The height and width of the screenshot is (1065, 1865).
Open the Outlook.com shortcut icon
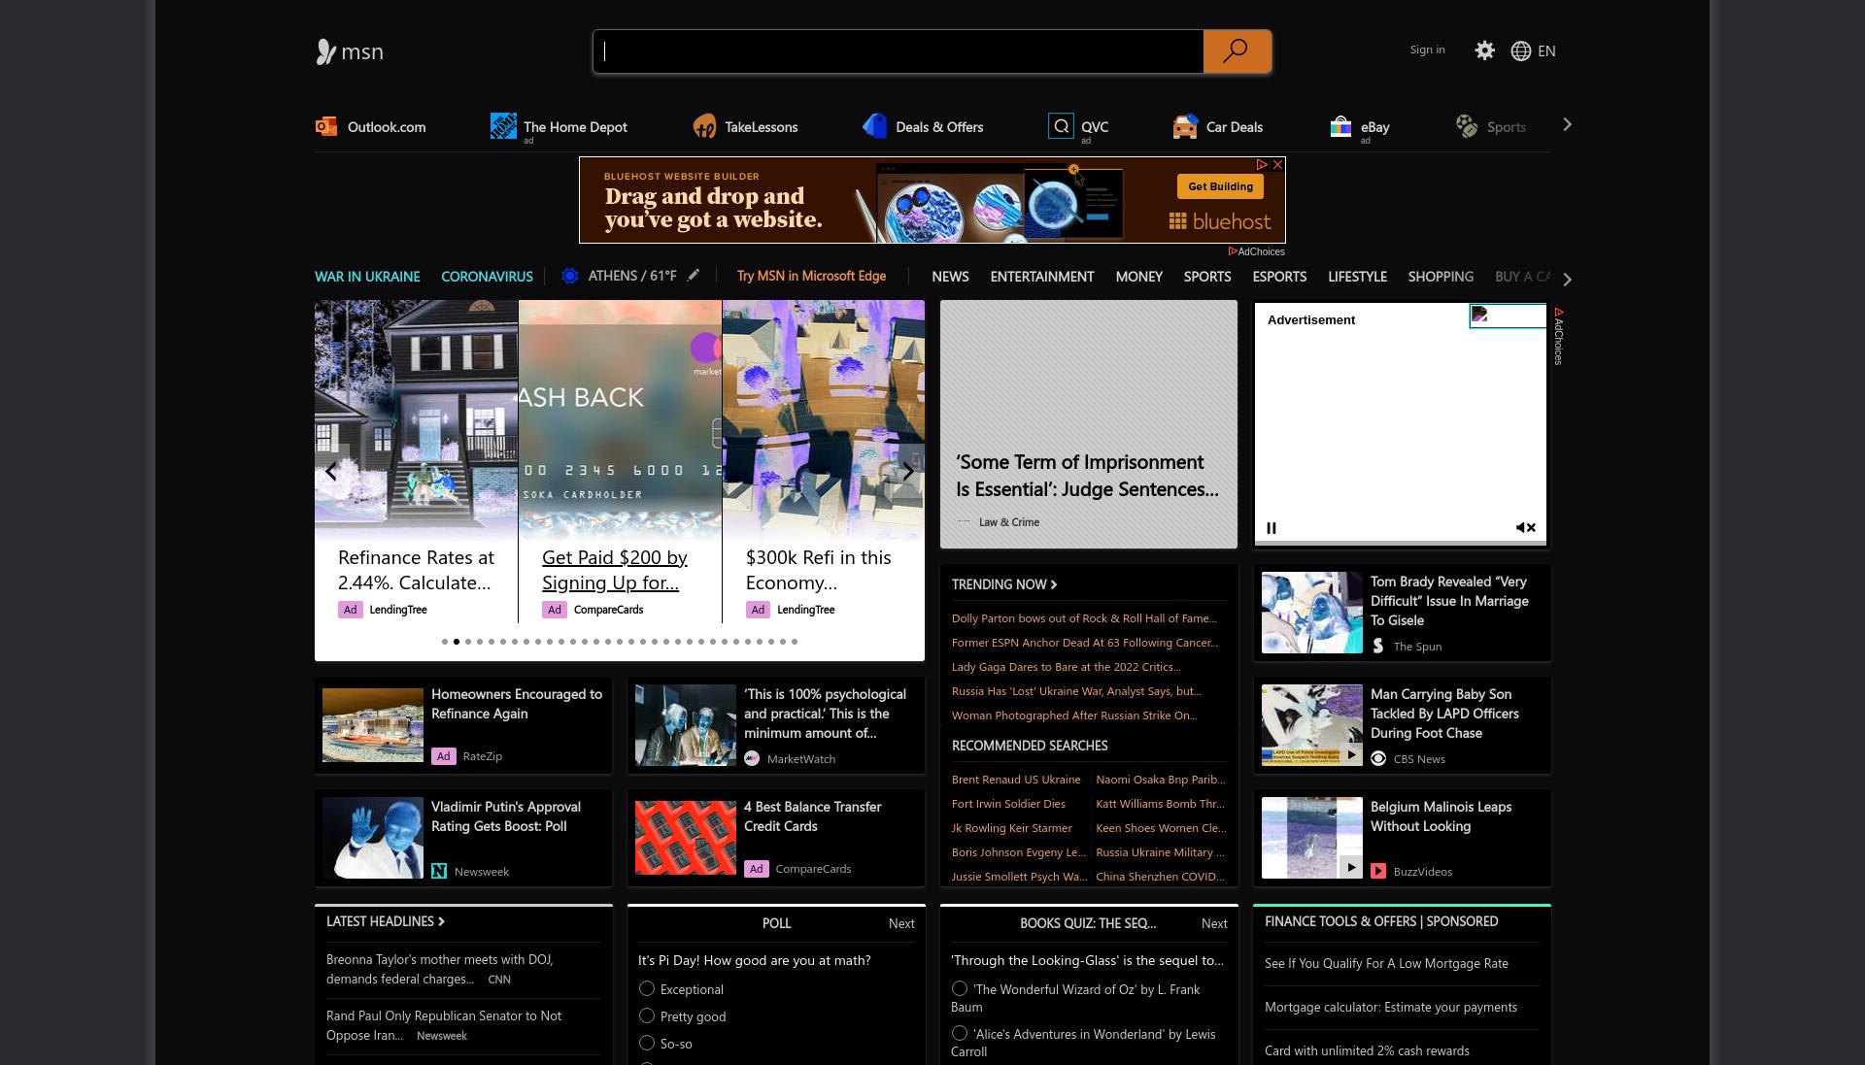click(x=326, y=126)
